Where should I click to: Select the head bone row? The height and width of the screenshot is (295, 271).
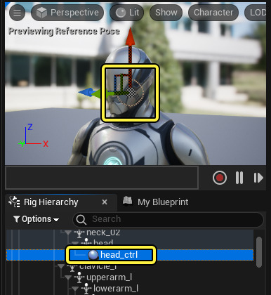pos(130,242)
